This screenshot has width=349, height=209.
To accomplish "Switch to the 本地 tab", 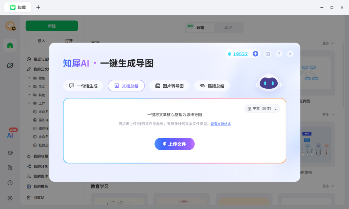I will point(228,28).
